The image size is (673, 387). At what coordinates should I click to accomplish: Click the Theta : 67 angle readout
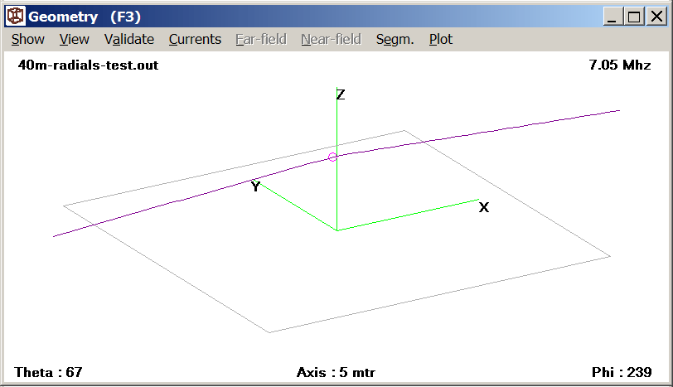coord(48,372)
